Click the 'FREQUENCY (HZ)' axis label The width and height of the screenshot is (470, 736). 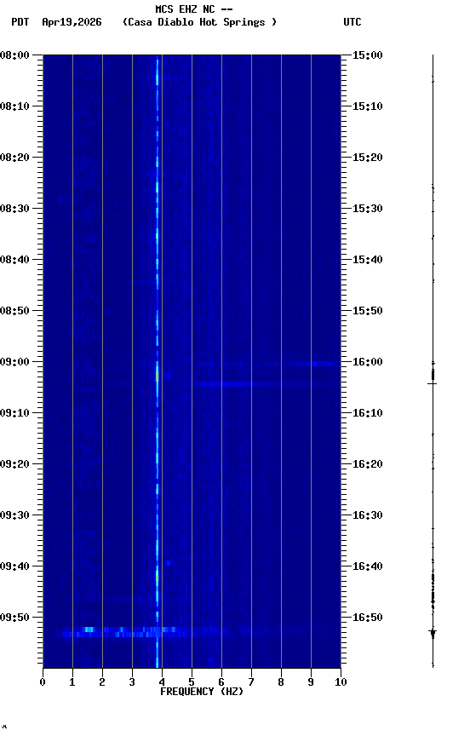coord(202,692)
